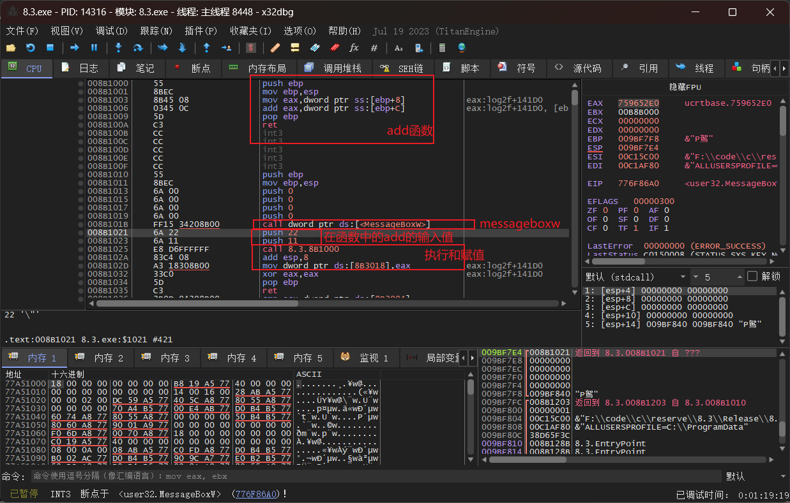790x503 pixels.
Task: Restart the debugged program
Action: point(30,48)
